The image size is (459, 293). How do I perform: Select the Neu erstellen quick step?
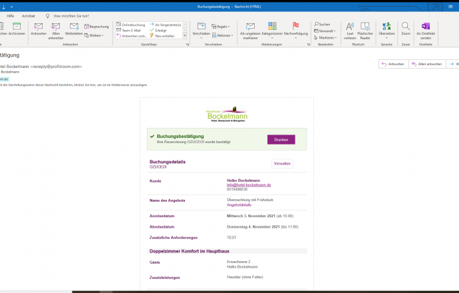coord(162,36)
